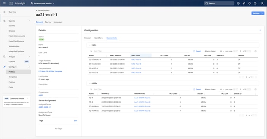This screenshot has height=139, width=267.
Task: Sort vNICs by PCI Order column
Action: coord(164,55)
